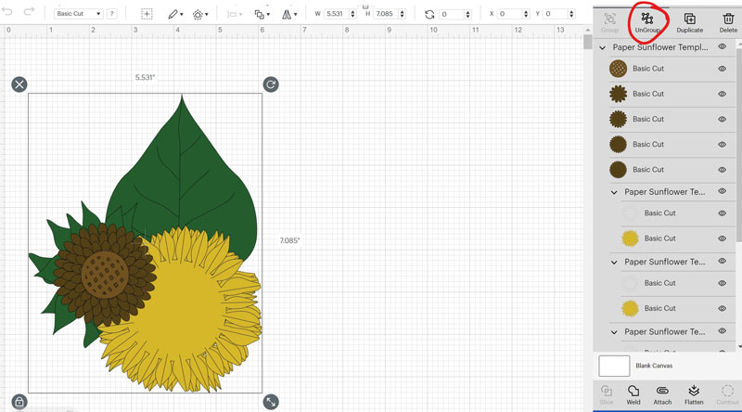Collapse the third nested Paper Sunflower Te... subgroup
Screen dimensions: 742x412
614,332
